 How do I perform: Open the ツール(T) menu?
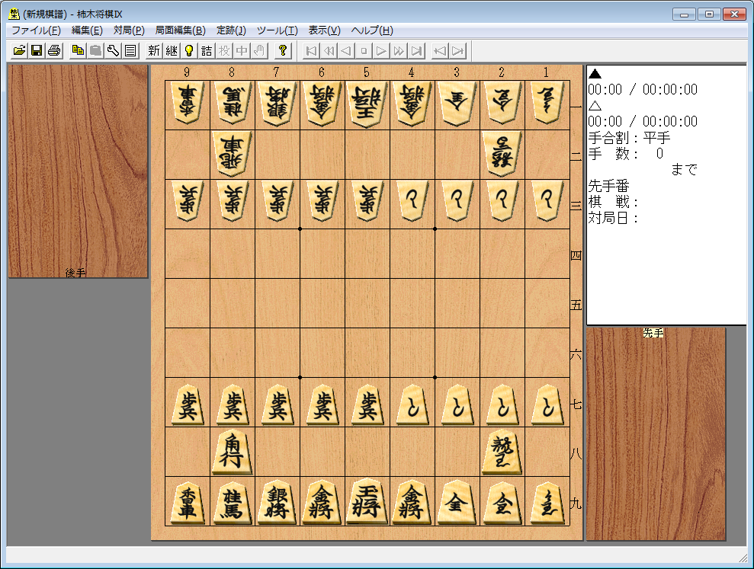click(277, 30)
